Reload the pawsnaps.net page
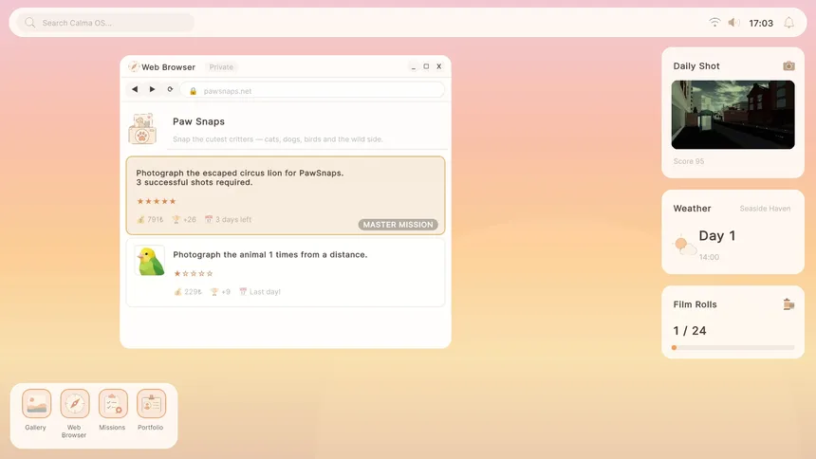Screen dimensions: 816x459 coord(170,89)
